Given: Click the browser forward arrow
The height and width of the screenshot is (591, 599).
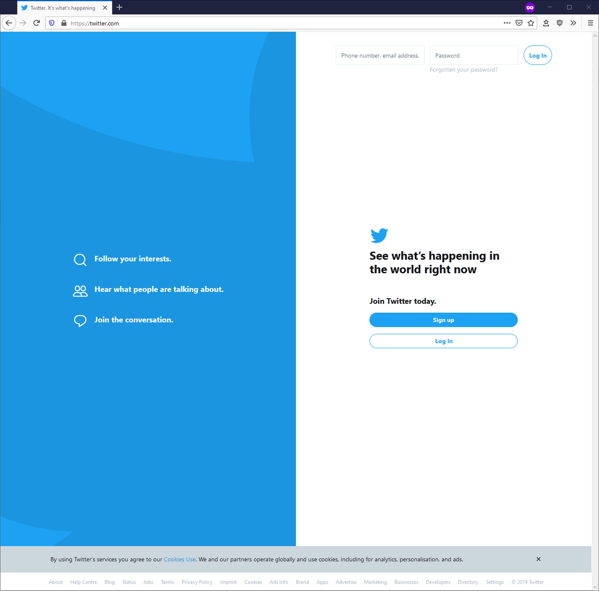Looking at the screenshot, I should click(23, 23).
